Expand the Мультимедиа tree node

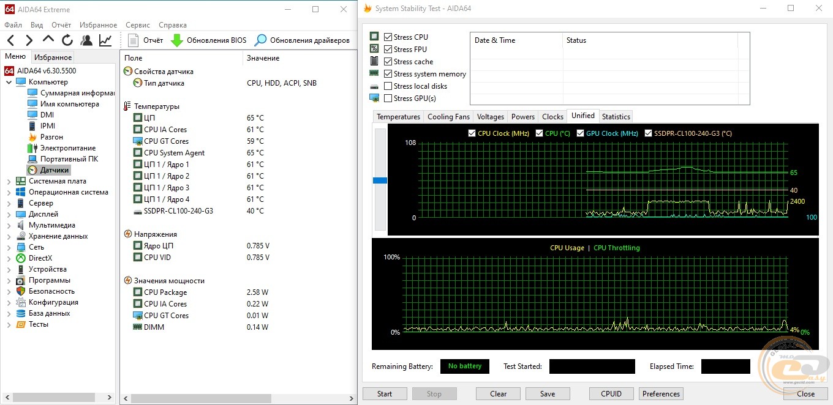(x=9, y=225)
